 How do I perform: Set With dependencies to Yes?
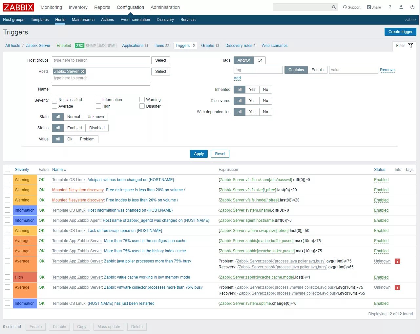coord(252,112)
